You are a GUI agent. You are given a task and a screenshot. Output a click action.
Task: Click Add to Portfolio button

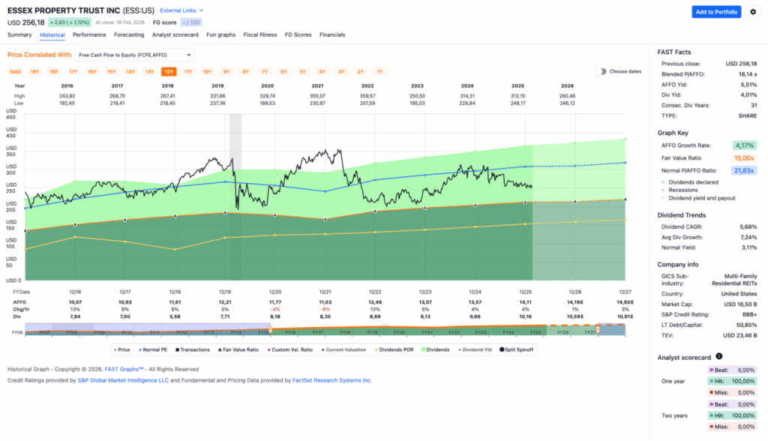716,12
